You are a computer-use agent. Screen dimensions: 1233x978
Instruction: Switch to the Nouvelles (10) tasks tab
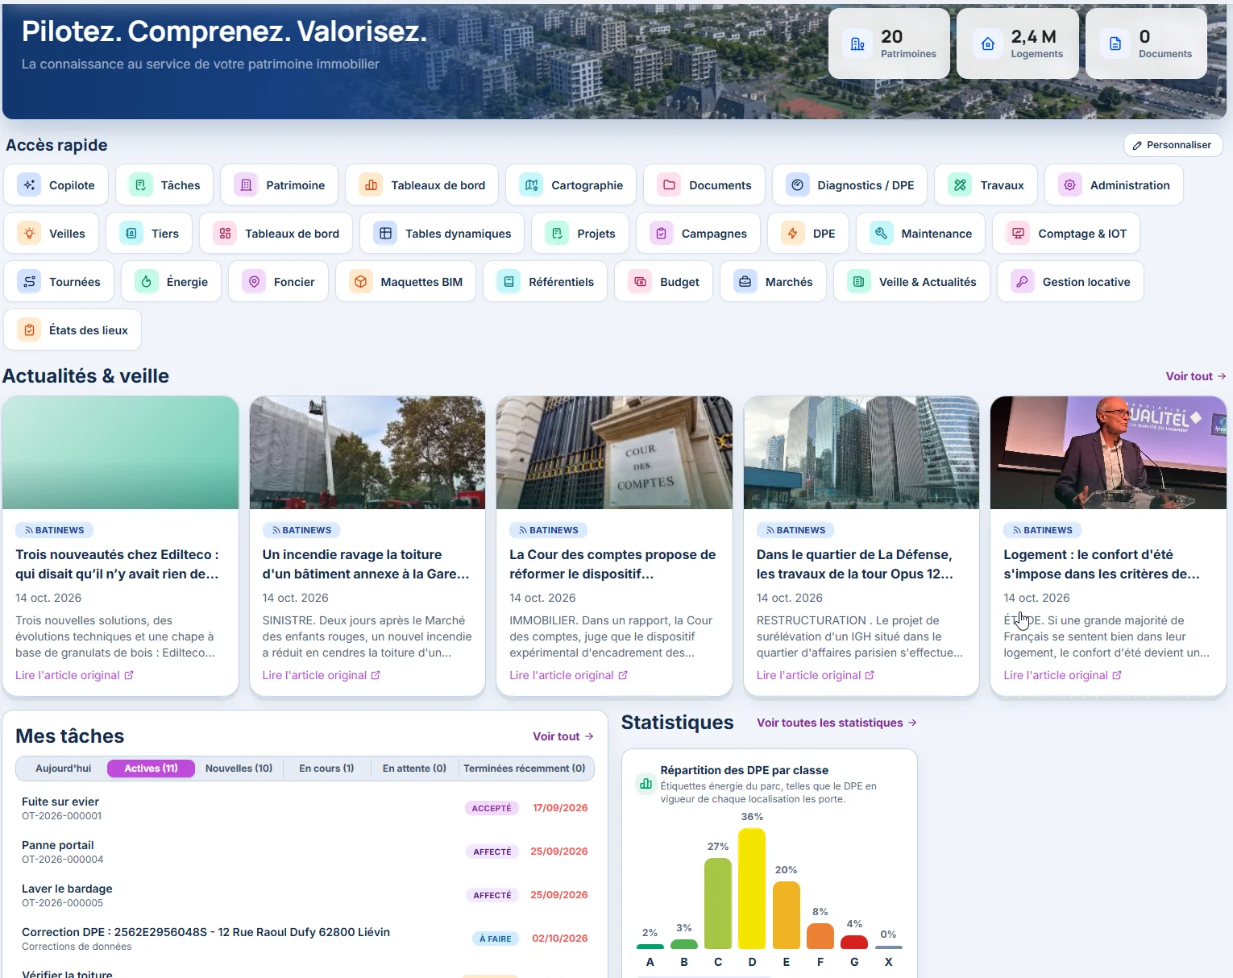tap(239, 769)
